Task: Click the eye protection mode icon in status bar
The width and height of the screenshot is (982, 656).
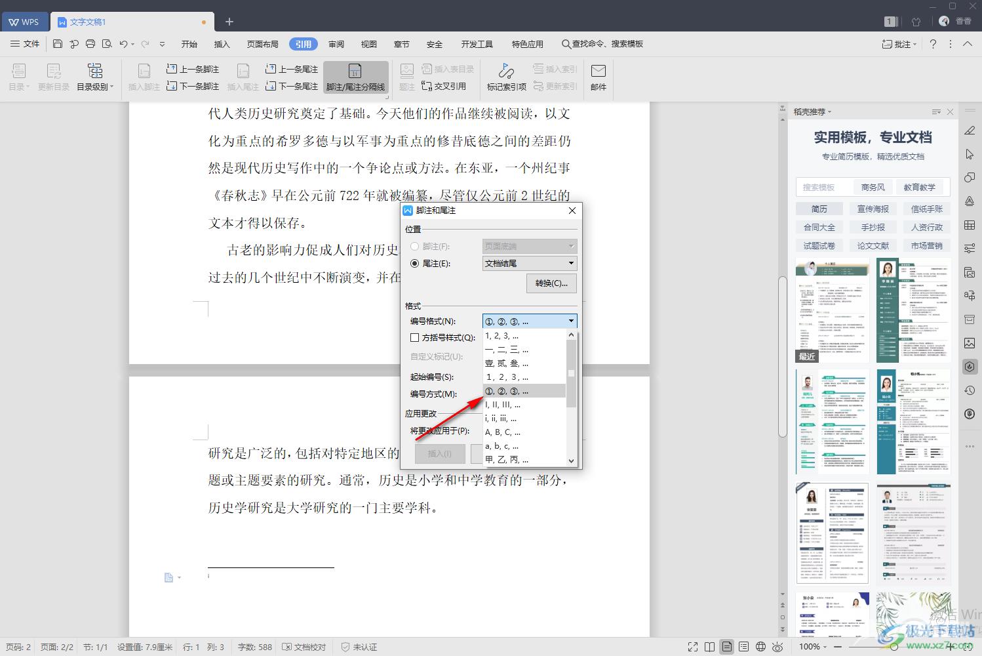Action: [x=777, y=647]
